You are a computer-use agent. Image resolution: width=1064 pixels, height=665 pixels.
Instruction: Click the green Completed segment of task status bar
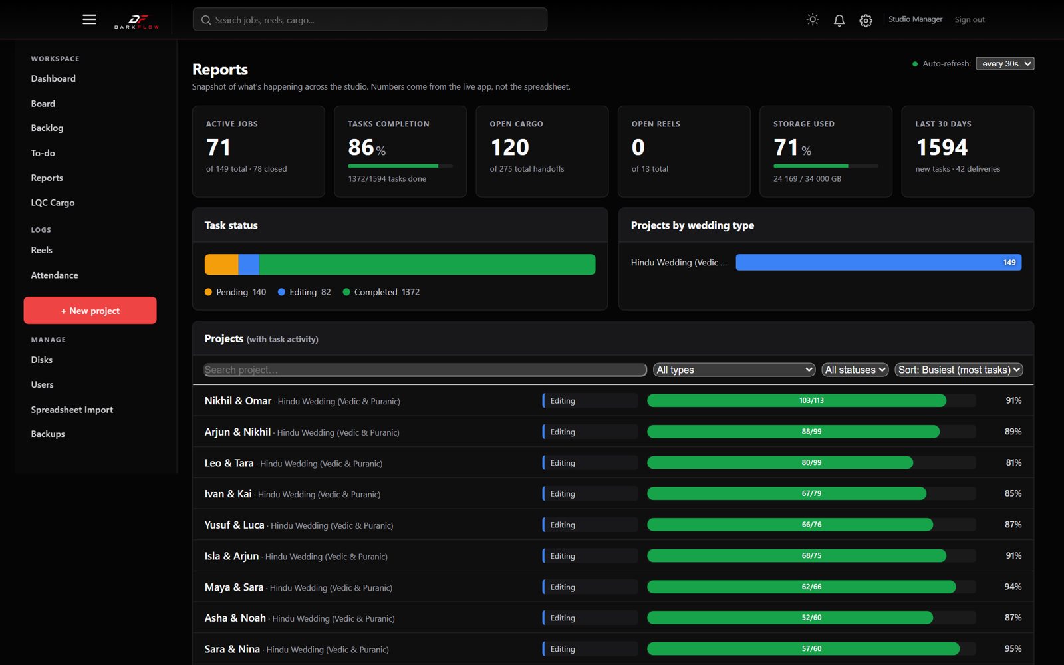[x=427, y=264]
